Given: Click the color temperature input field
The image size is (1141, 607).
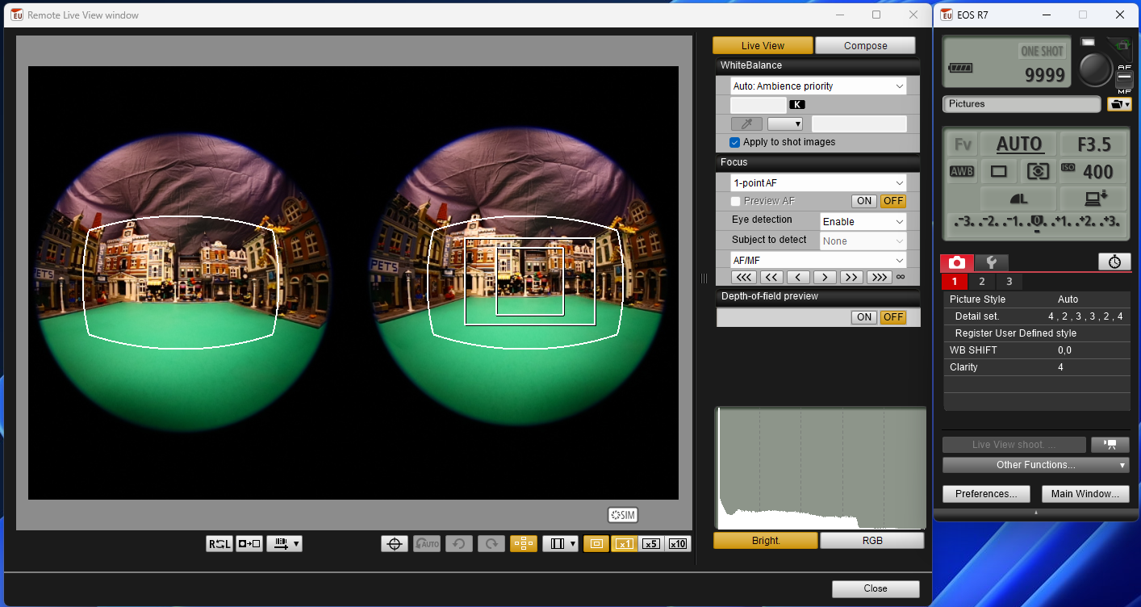Looking at the screenshot, I should [758, 105].
